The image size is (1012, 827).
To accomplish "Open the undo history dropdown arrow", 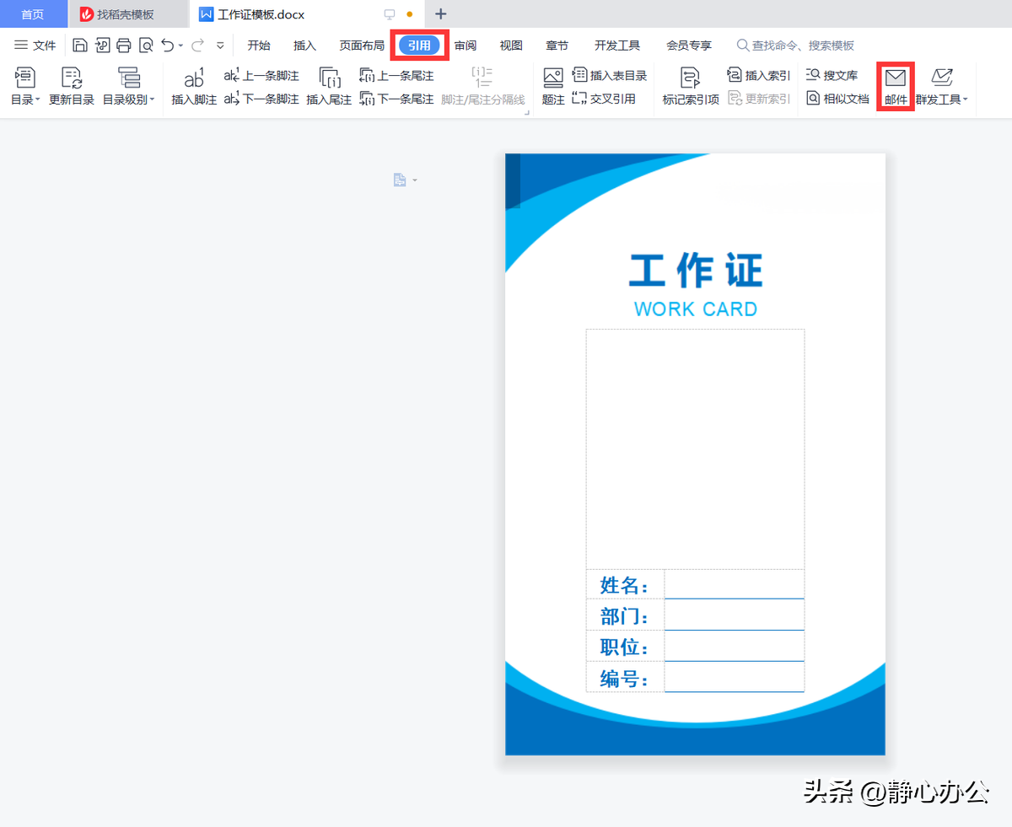I will coord(180,46).
